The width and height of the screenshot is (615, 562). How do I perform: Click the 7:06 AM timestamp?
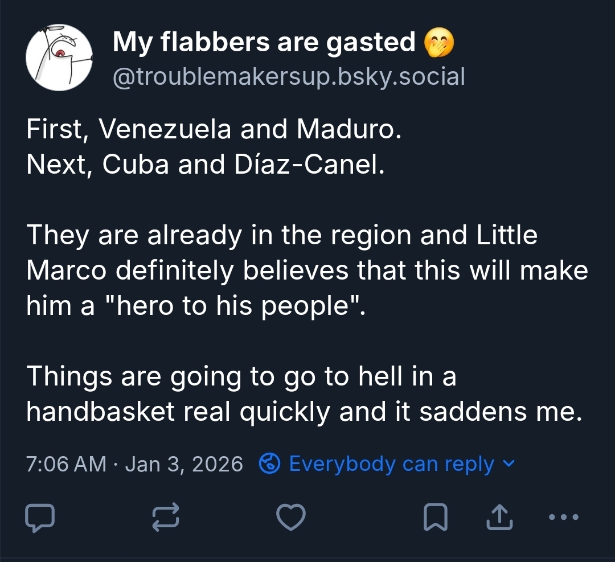tap(66, 464)
